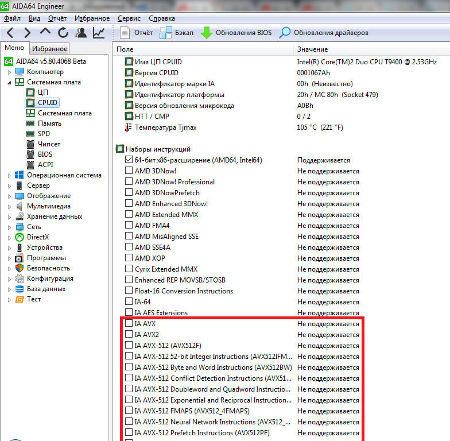This screenshot has height=441, width=450.
Task: Click the DirectX Xbox icon
Action: tap(20, 237)
